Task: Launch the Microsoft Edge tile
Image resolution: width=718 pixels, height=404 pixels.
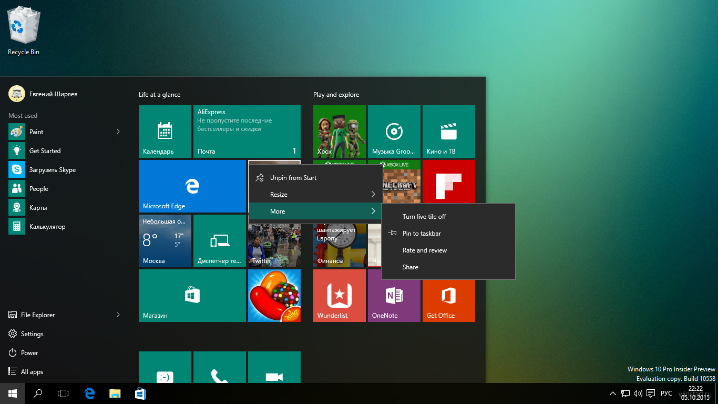Action: 192,186
